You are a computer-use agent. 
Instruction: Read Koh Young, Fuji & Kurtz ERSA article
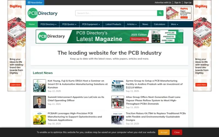(x=78, y=84)
